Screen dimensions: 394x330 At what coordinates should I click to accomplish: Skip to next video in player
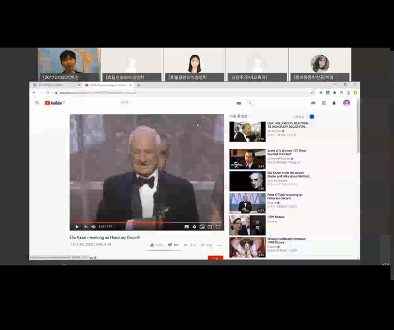click(x=86, y=227)
